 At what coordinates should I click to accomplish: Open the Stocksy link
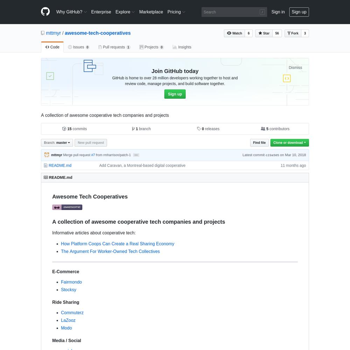point(69,289)
